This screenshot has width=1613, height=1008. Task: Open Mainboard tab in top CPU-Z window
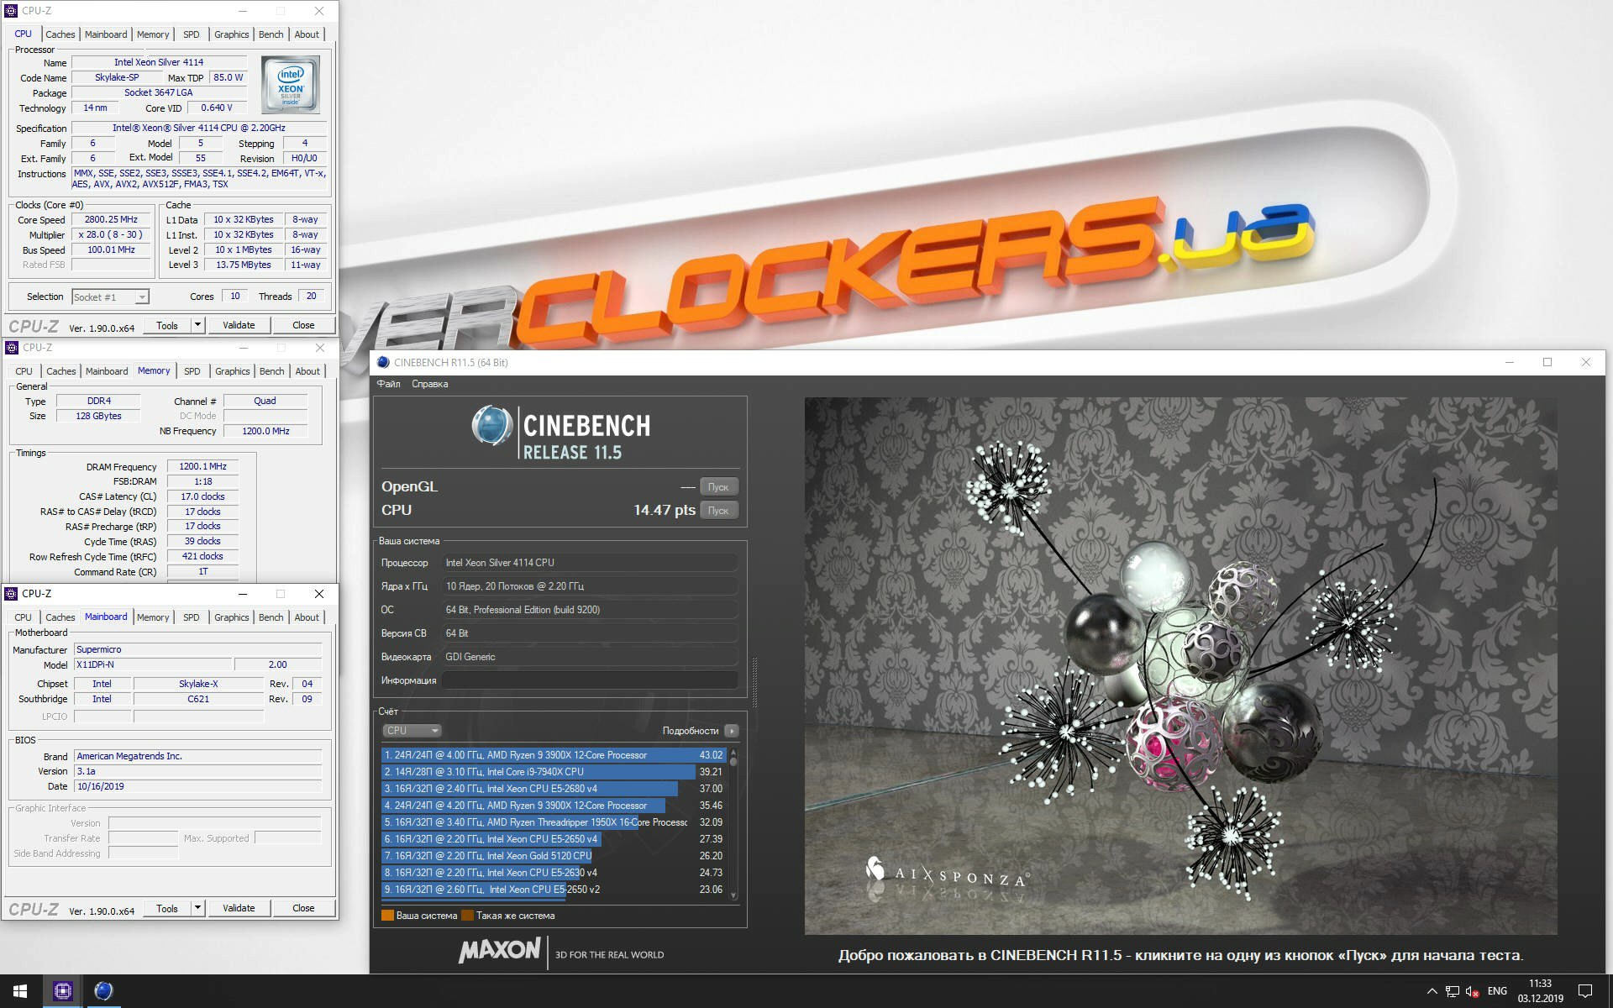106,34
